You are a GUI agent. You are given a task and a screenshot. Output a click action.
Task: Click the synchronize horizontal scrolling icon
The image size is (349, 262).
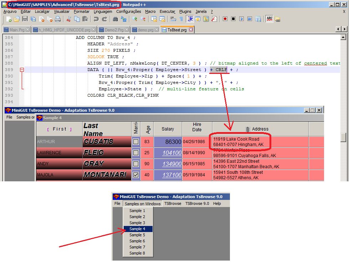click(x=162, y=19)
